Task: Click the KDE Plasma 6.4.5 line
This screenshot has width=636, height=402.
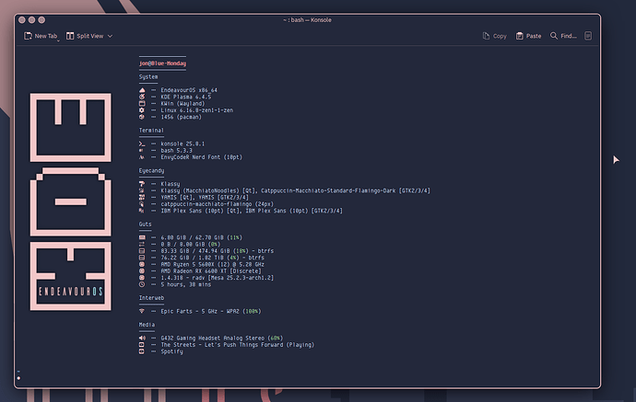Action: click(x=186, y=97)
